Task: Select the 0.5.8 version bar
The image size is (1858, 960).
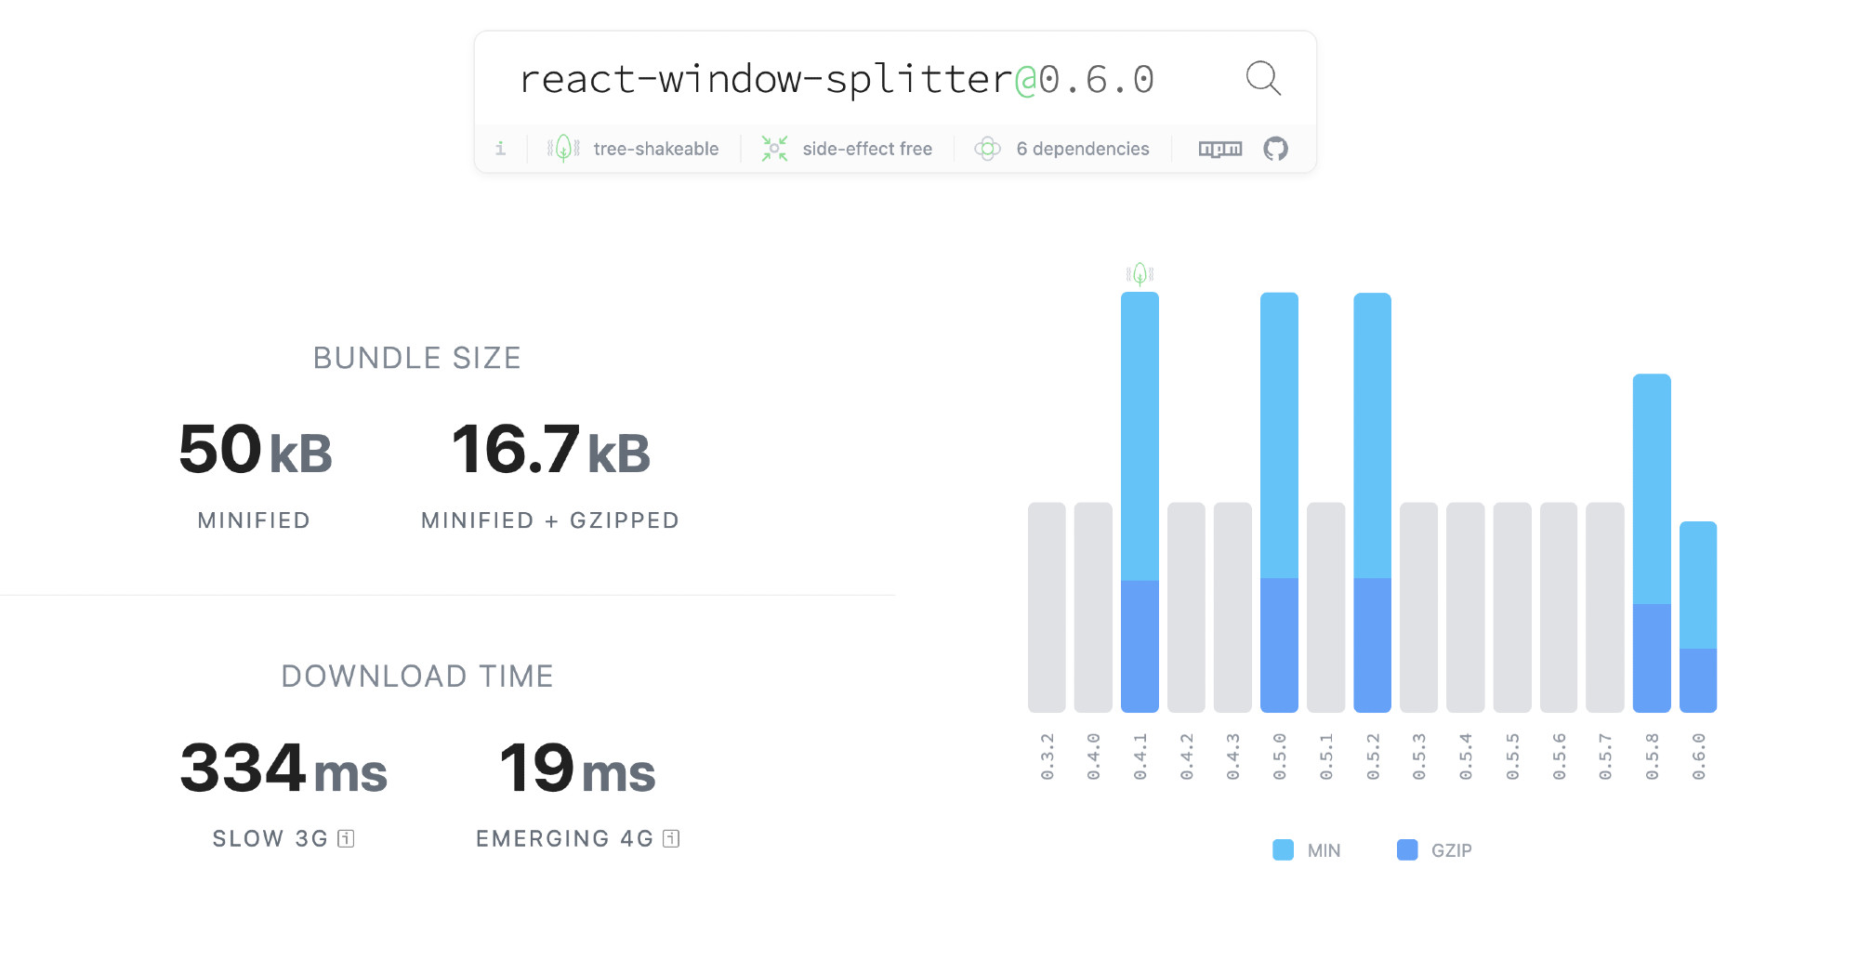Action: [x=1652, y=544]
